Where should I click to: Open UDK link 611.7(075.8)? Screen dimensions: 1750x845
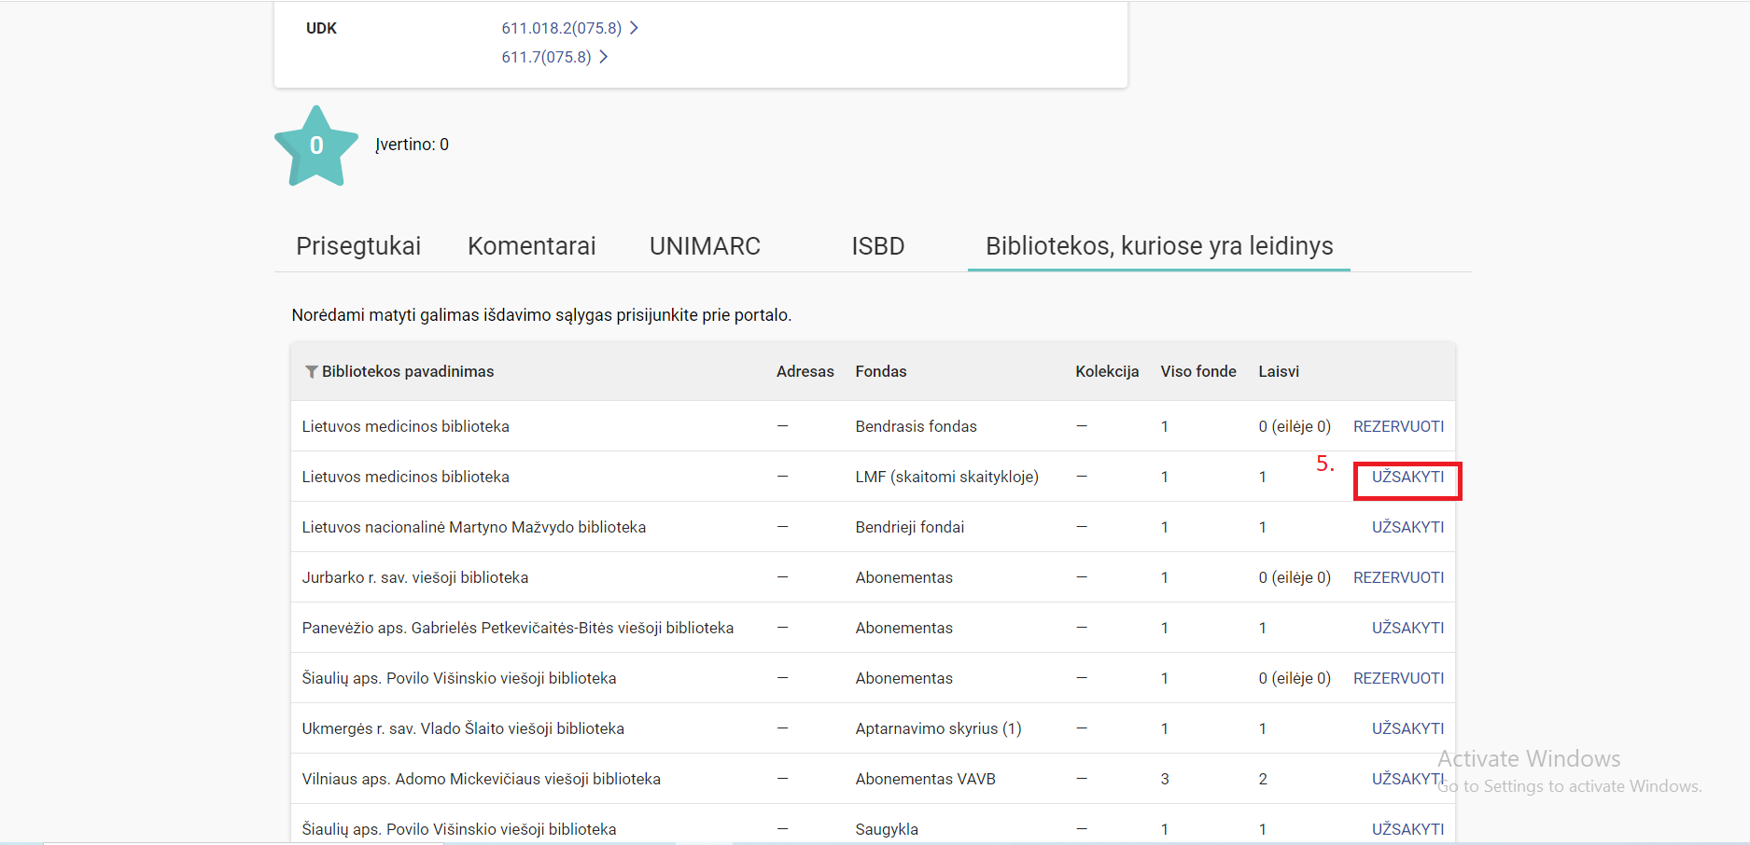coord(546,57)
